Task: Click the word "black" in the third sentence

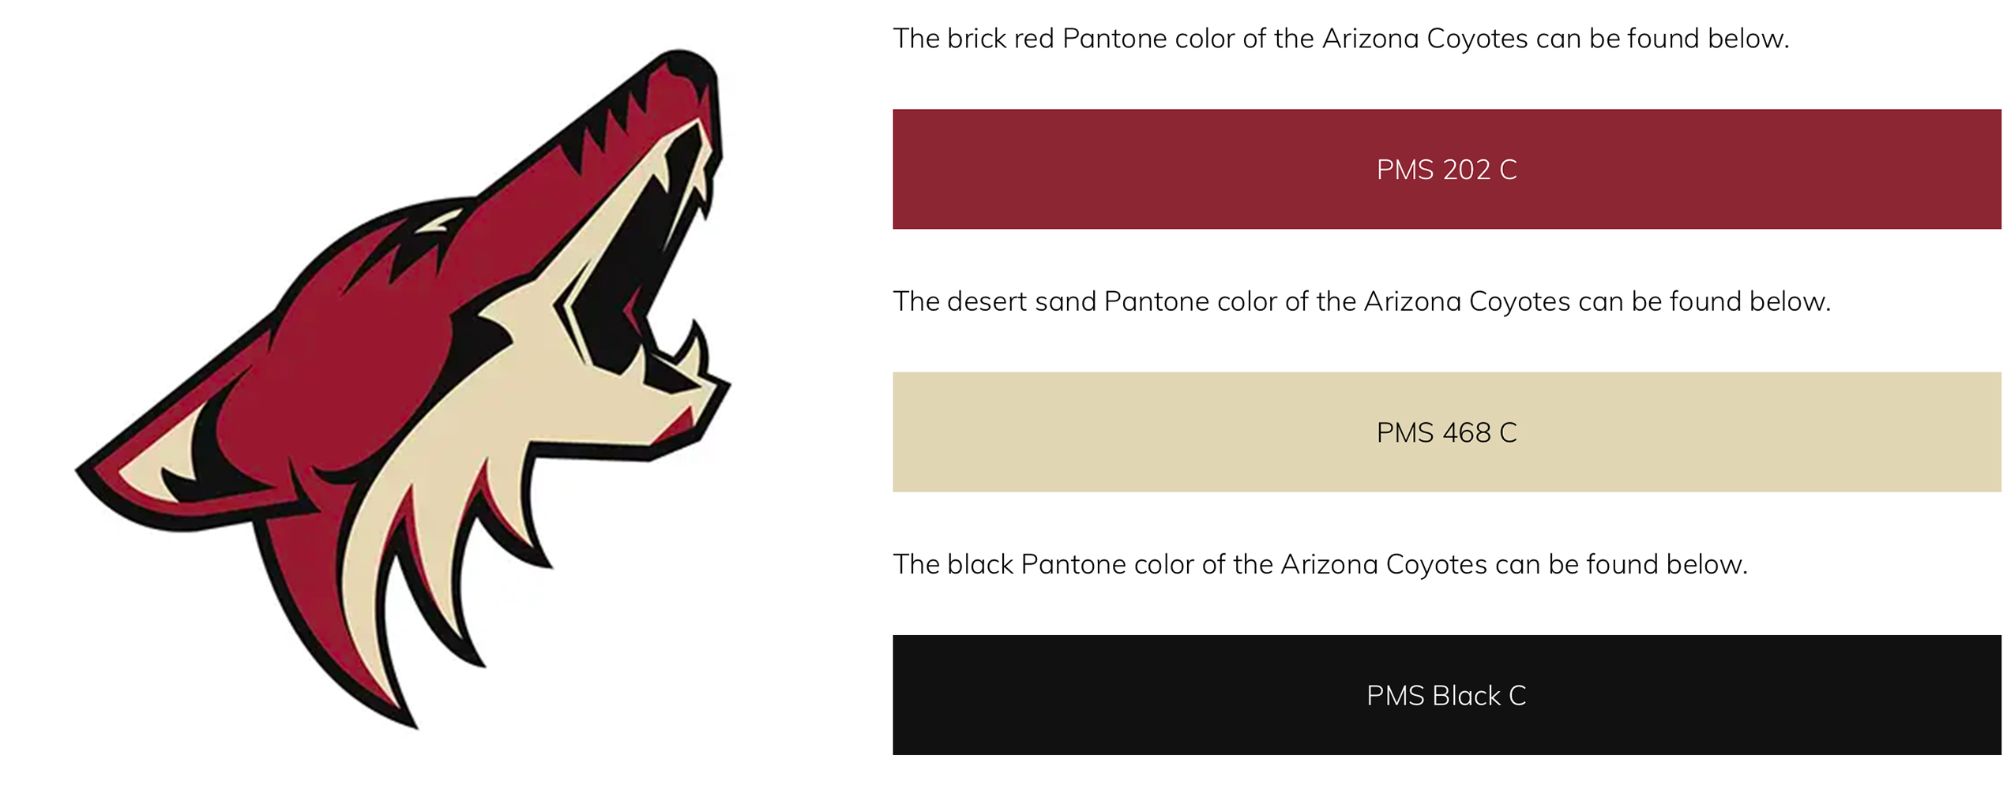Action: click(980, 564)
